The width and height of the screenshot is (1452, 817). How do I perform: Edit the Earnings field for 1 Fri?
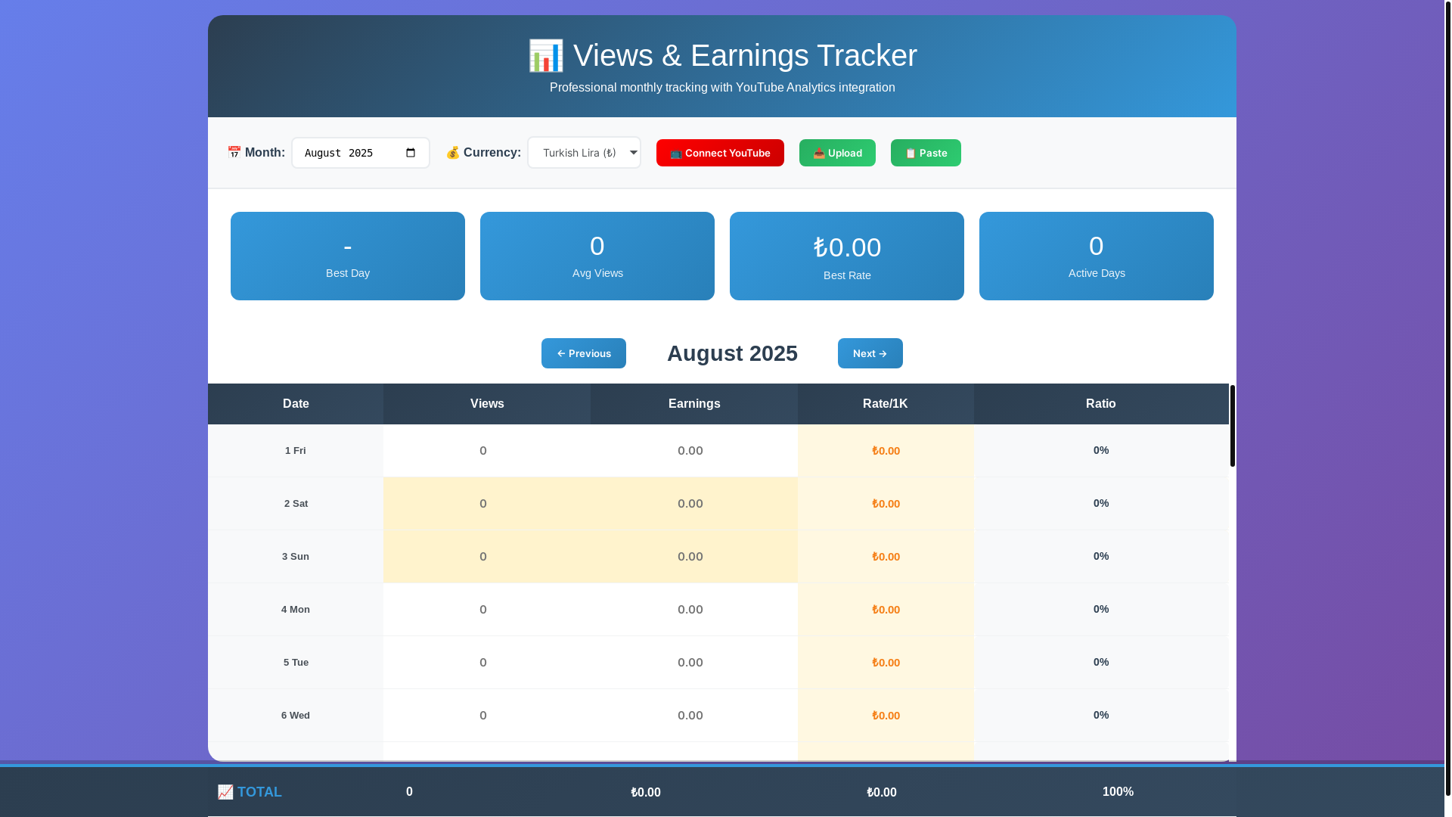[x=694, y=451]
